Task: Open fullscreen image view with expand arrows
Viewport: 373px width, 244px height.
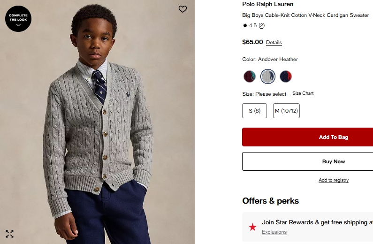Action: coord(9,234)
